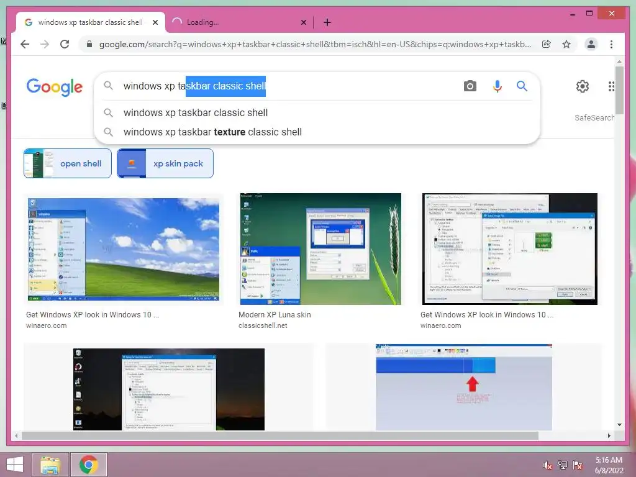Viewport: 636px width, 477px height.
Task: Start voice search with microphone icon
Action: tap(497, 86)
